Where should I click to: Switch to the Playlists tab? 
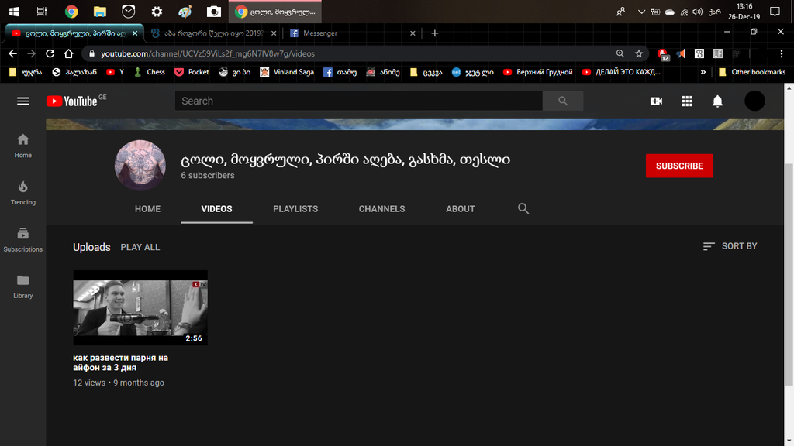295,209
